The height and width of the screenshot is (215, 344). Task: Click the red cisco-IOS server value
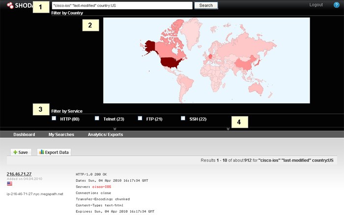102,187
